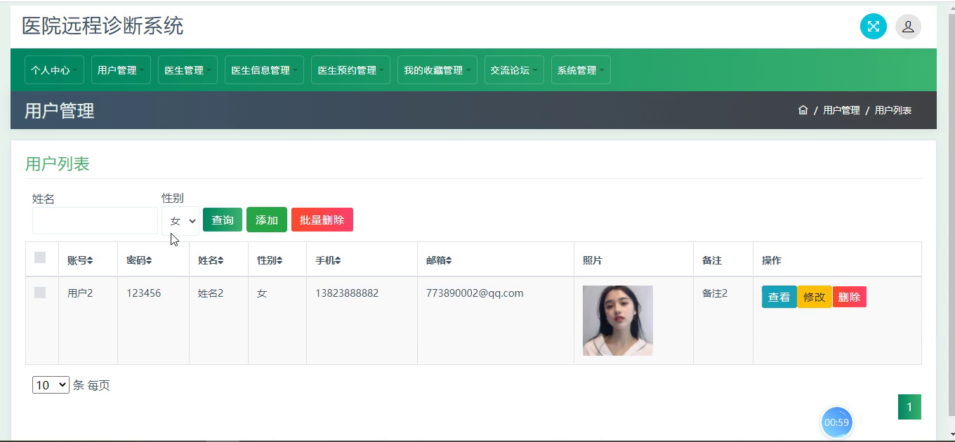Sort table by 邮箱 column
The image size is (955, 442).
pyautogui.click(x=439, y=260)
